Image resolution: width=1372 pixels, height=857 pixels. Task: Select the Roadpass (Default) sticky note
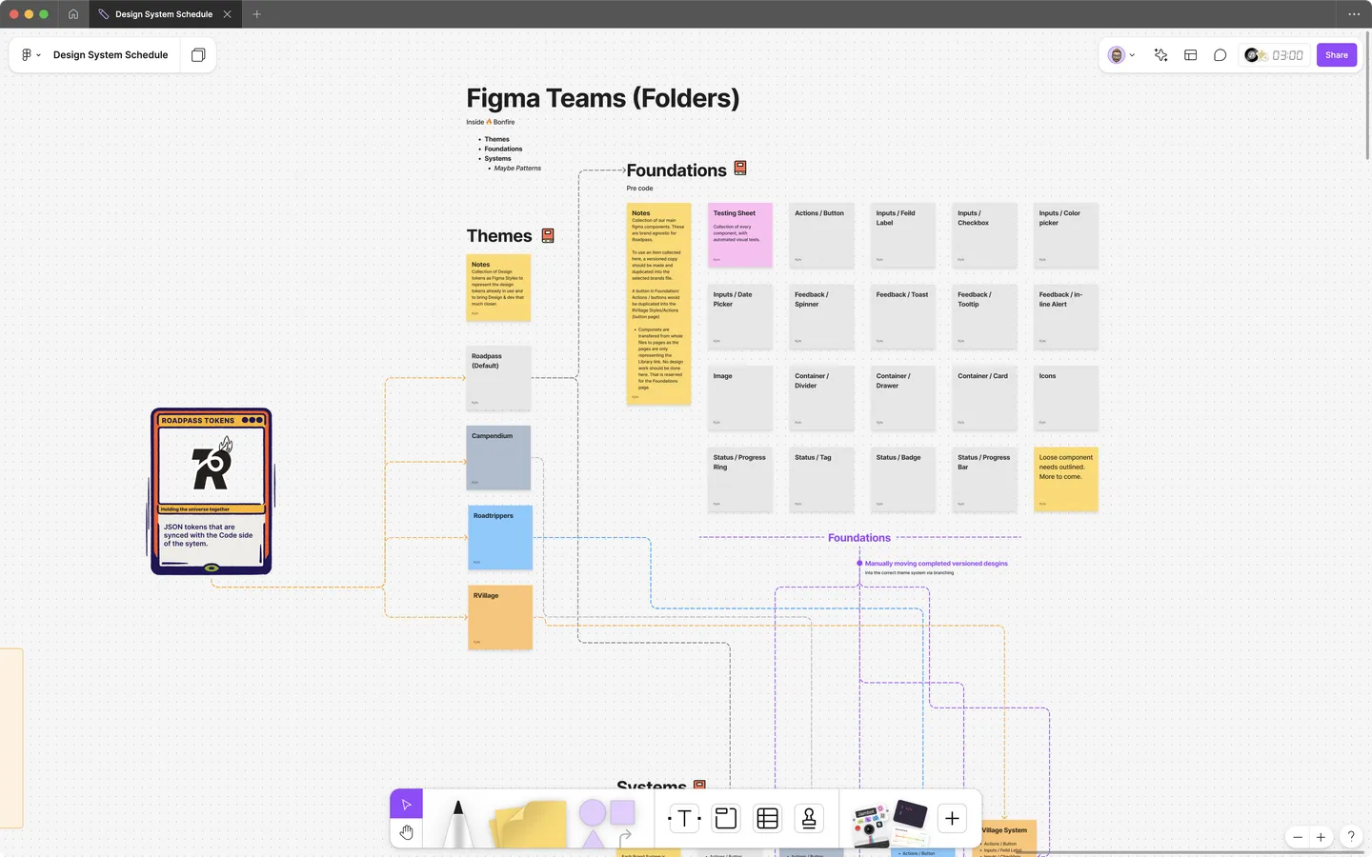[498, 379]
